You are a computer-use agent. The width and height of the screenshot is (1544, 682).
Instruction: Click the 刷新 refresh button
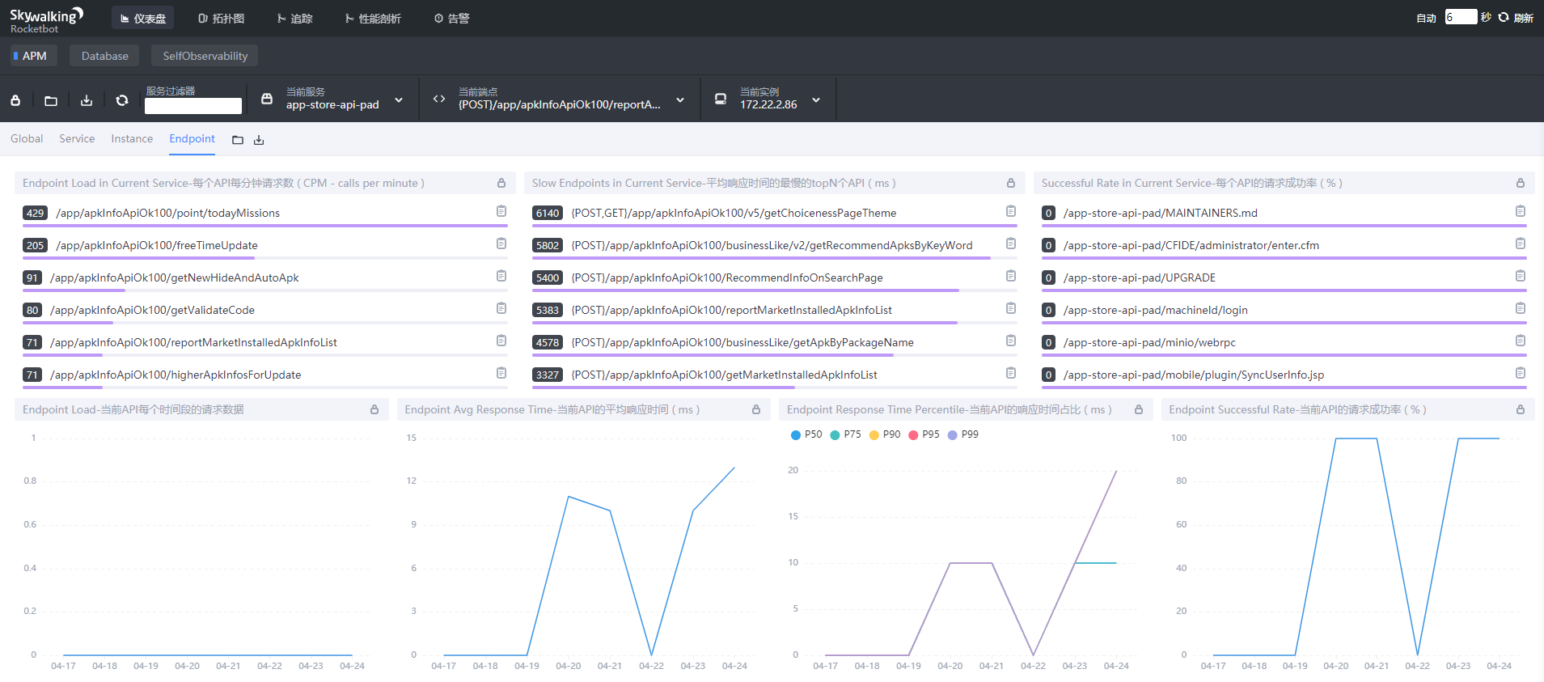[1516, 18]
